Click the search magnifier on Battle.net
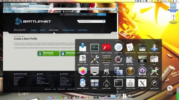Screen dimensions: 179x100 click(103, 21)
